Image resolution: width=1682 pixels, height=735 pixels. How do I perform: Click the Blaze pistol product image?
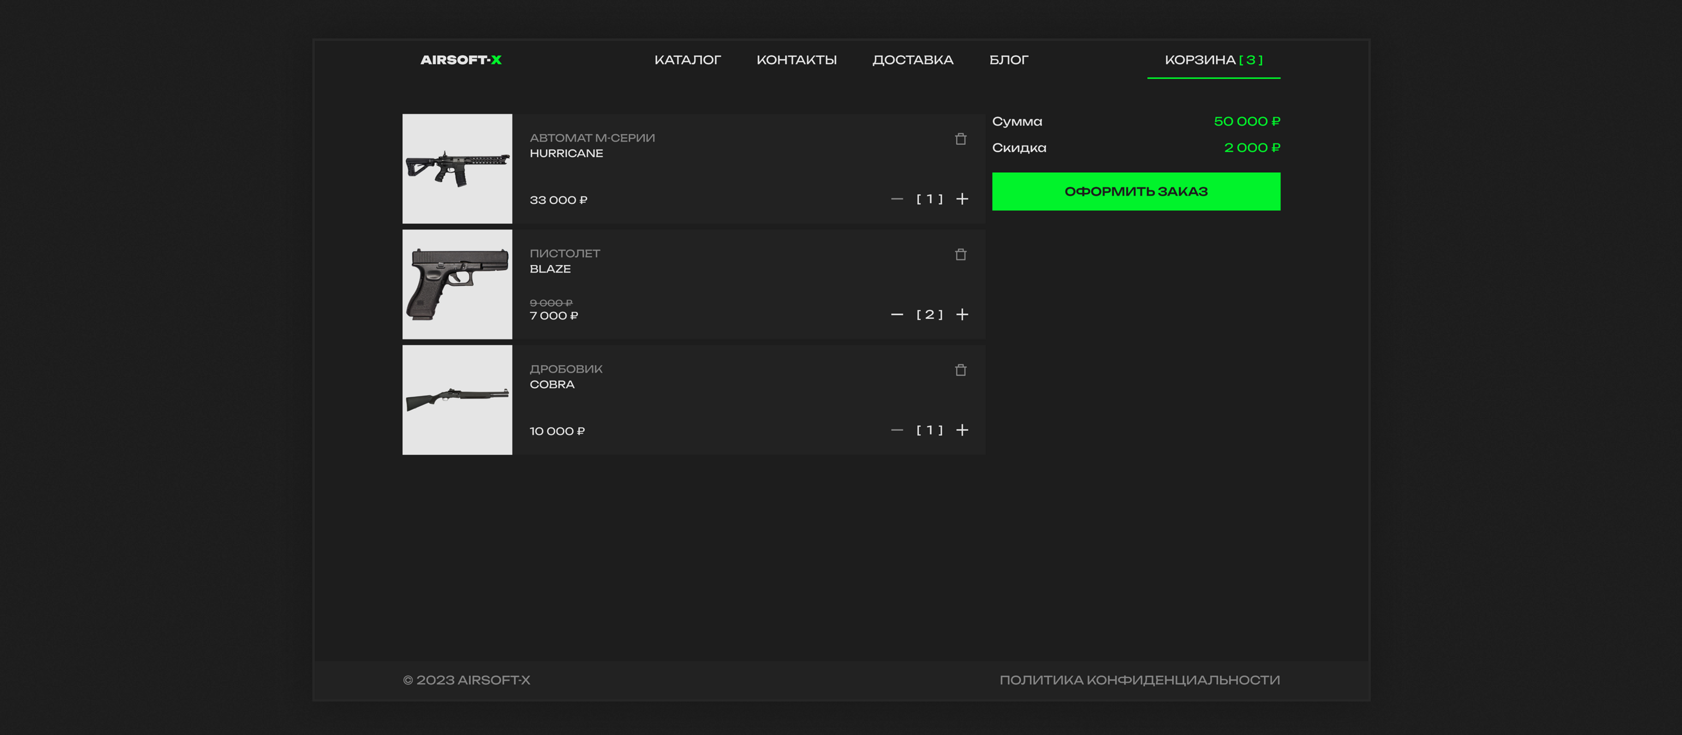tap(457, 285)
